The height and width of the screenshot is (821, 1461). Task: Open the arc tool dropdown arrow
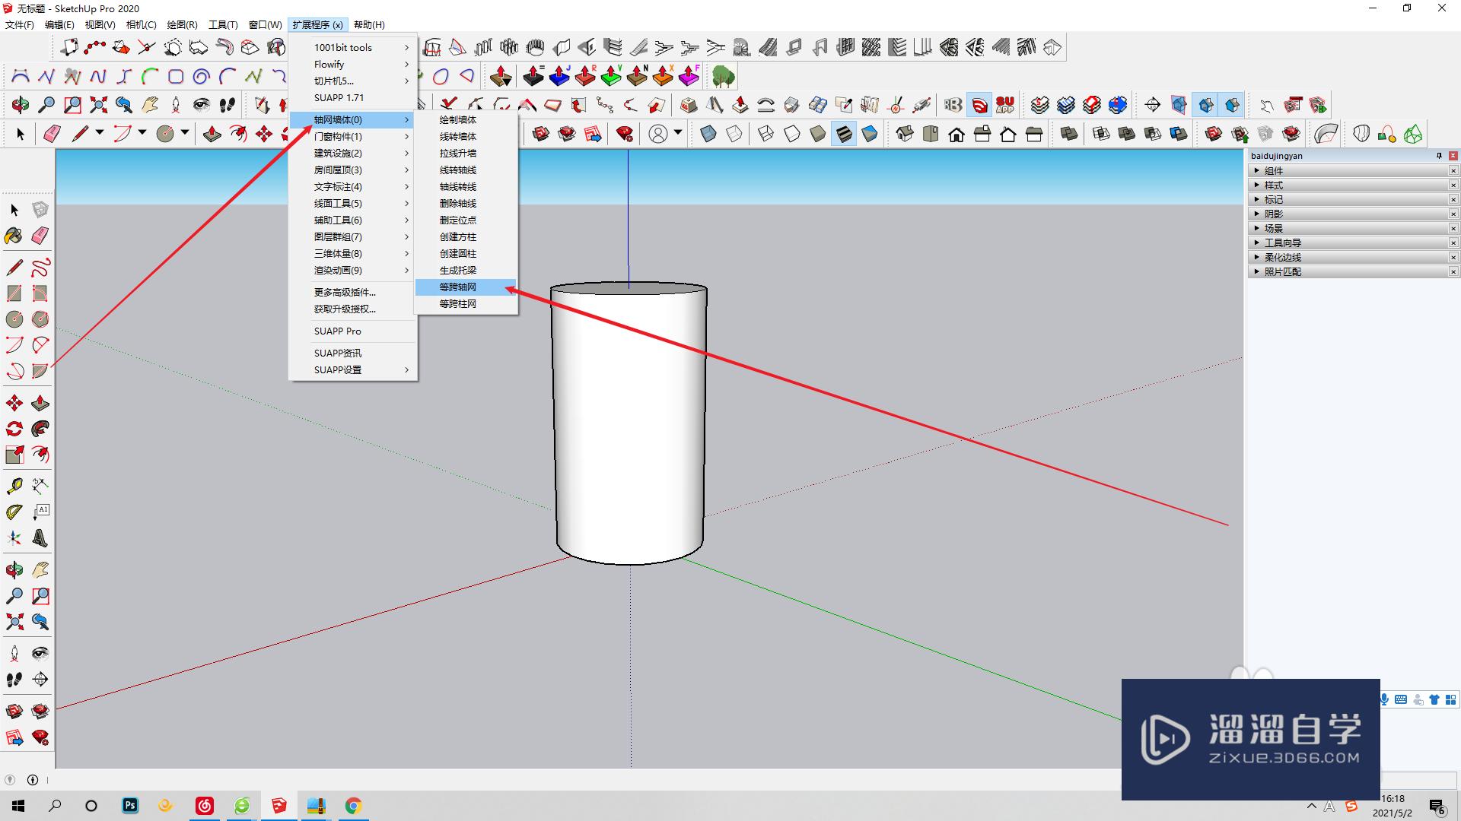[142, 133]
